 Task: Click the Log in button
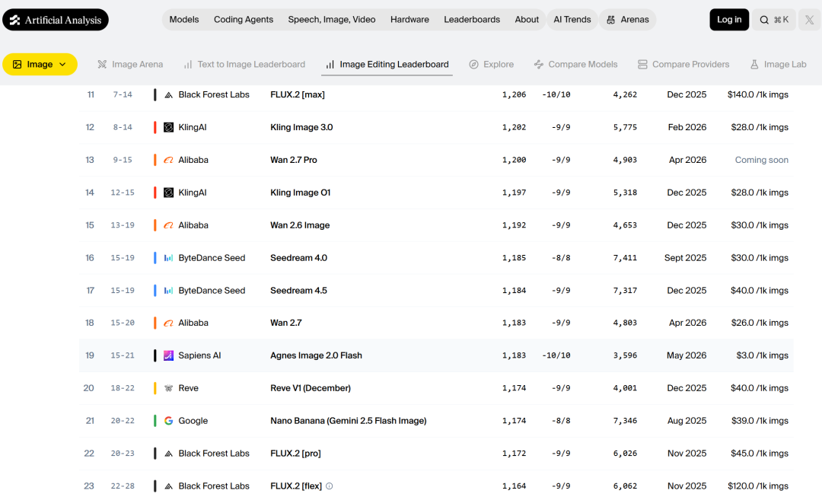729,20
